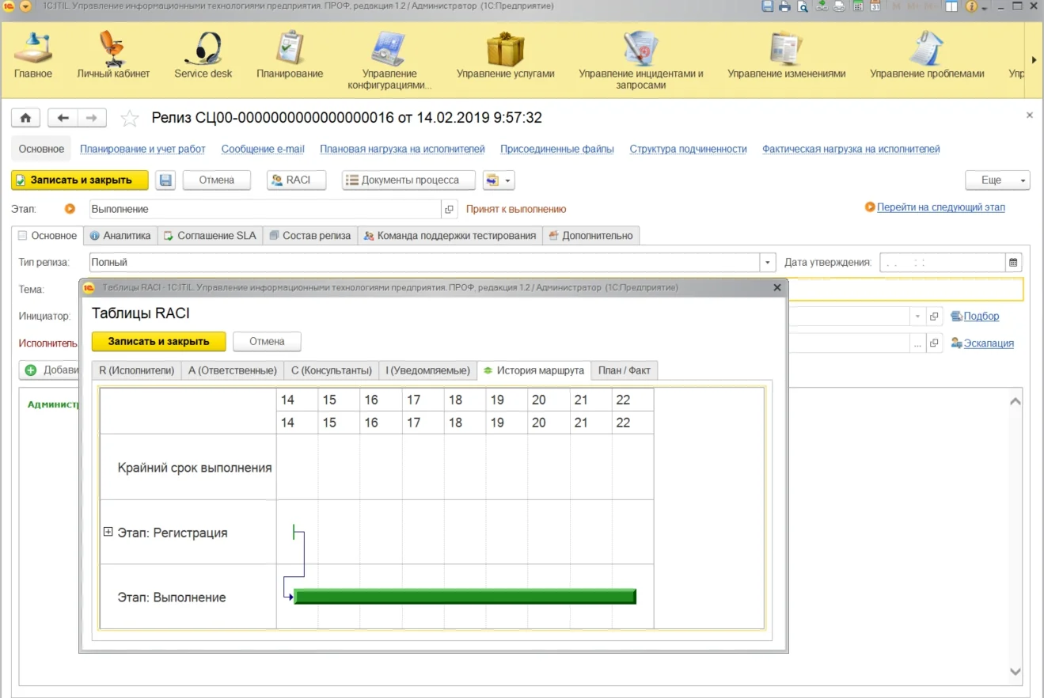The image size is (1044, 698).
Task: Open Управление услугами section
Action: pyautogui.click(x=505, y=55)
